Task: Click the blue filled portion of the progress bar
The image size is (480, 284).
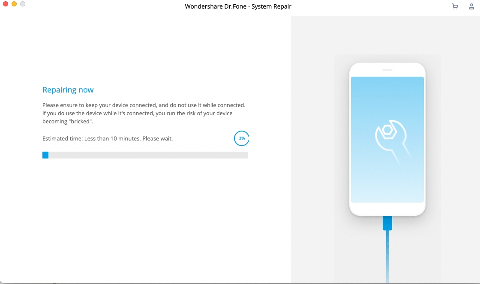Action: 45,155
